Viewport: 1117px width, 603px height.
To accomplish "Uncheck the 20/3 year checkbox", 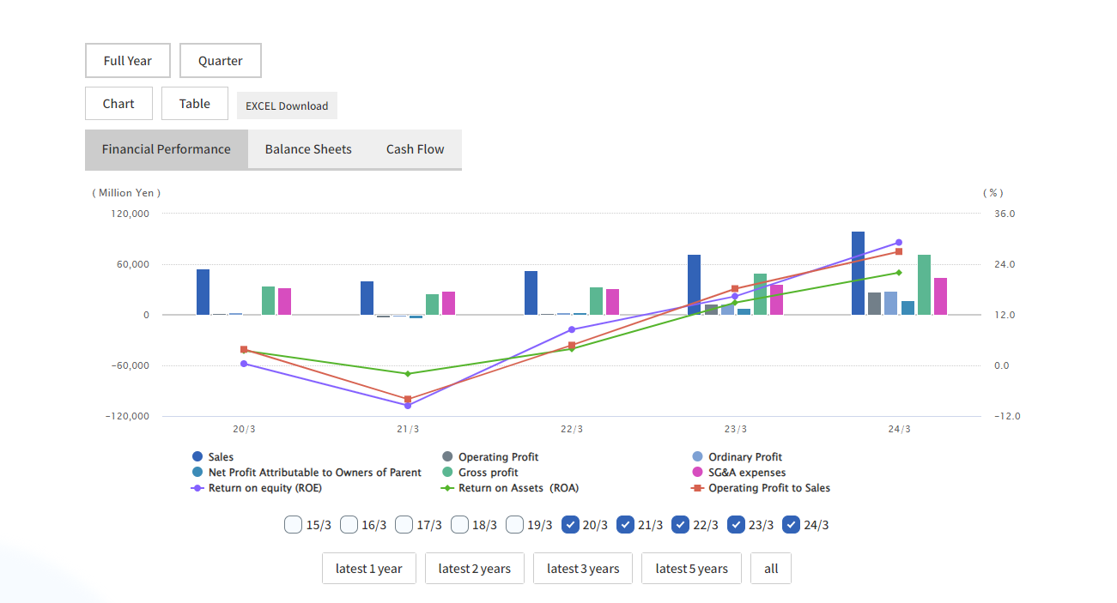I will [x=570, y=524].
